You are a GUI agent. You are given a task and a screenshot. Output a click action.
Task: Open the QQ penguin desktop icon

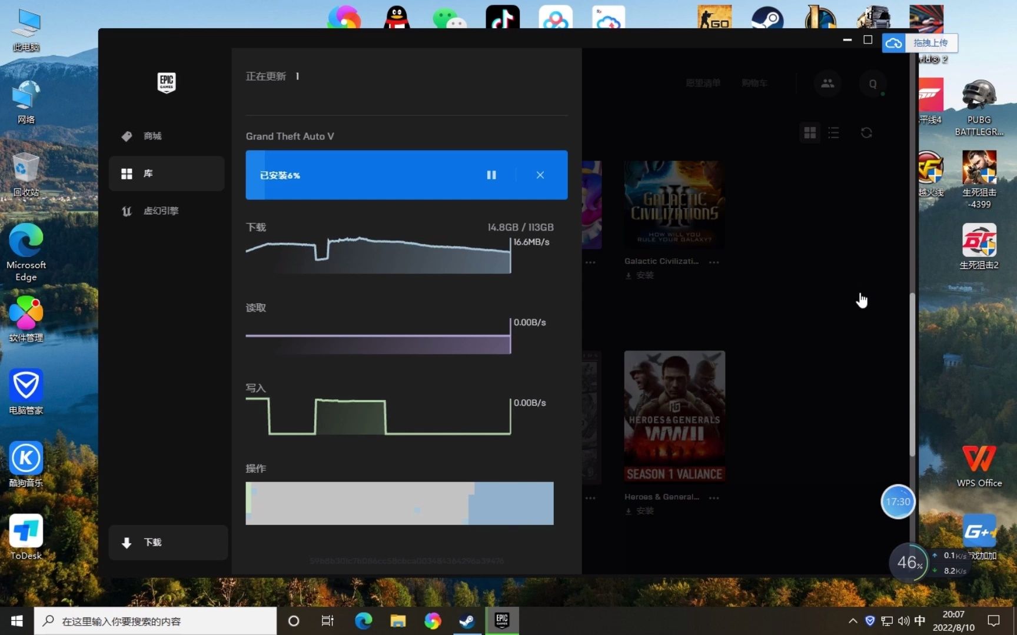397,17
